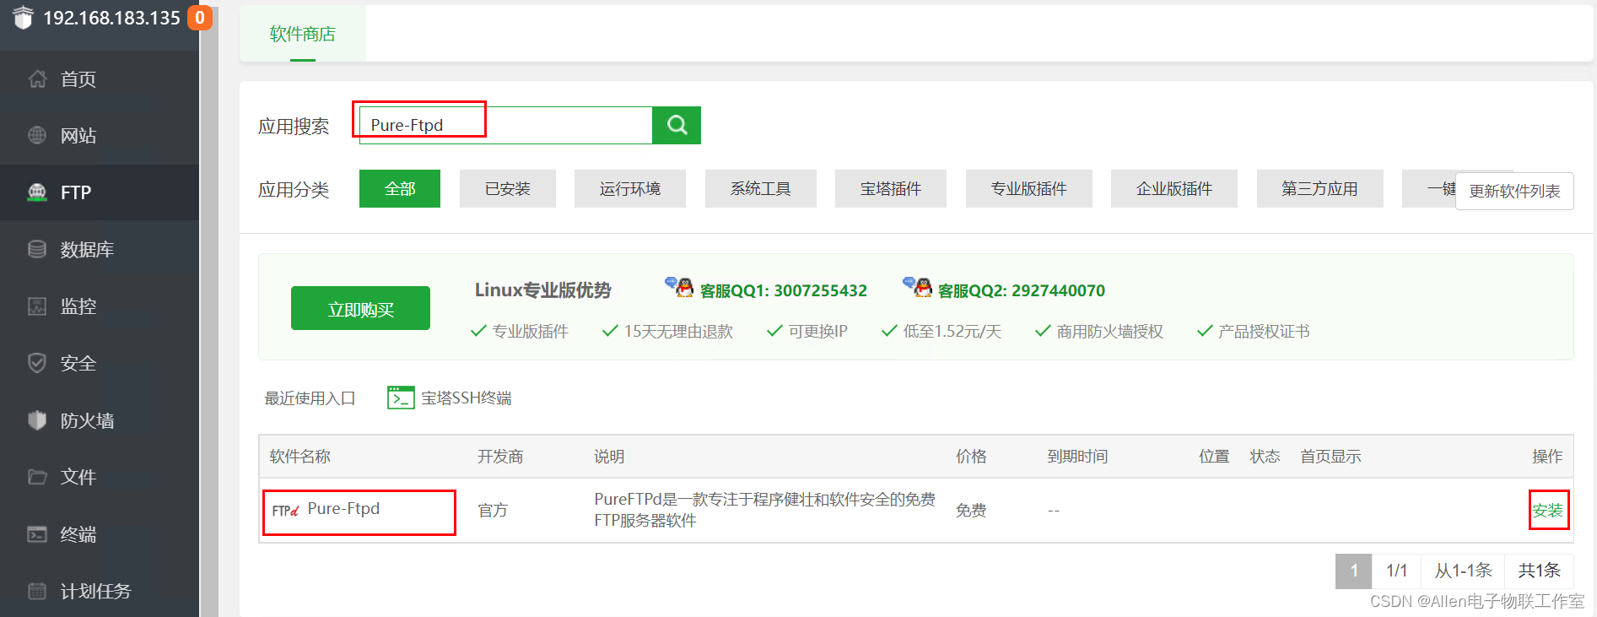Viewport: 1597px width, 617px height.
Task: Click the 官方 developer cell
Action: coord(493,511)
